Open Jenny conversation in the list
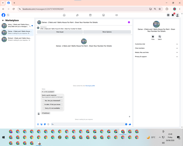 coord(17,26)
